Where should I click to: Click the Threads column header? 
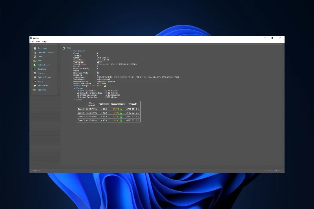pyautogui.click(x=133, y=104)
